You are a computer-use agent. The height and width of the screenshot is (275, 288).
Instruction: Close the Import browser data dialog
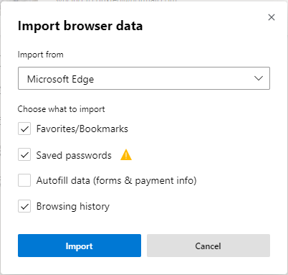click(x=272, y=17)
